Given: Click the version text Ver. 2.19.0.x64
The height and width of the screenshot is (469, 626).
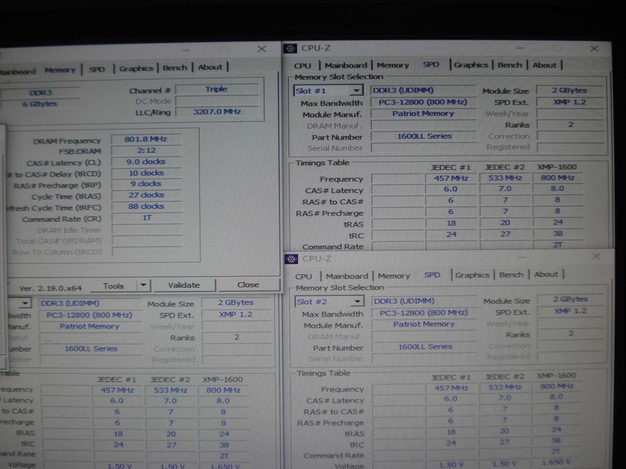Looking at the screenshot, I should 50,288.
